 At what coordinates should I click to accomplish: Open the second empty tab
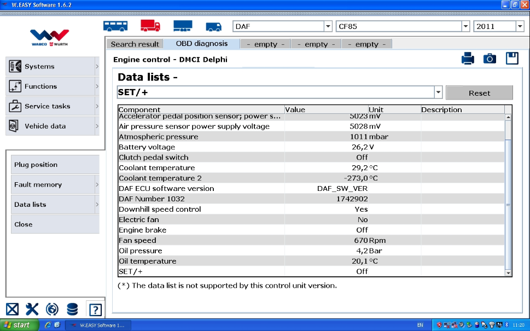316,44
